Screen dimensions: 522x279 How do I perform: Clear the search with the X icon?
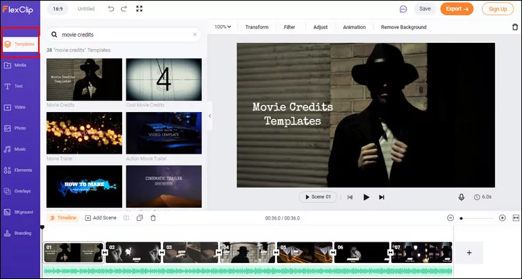pyautogui.click(x=195, y=35)
